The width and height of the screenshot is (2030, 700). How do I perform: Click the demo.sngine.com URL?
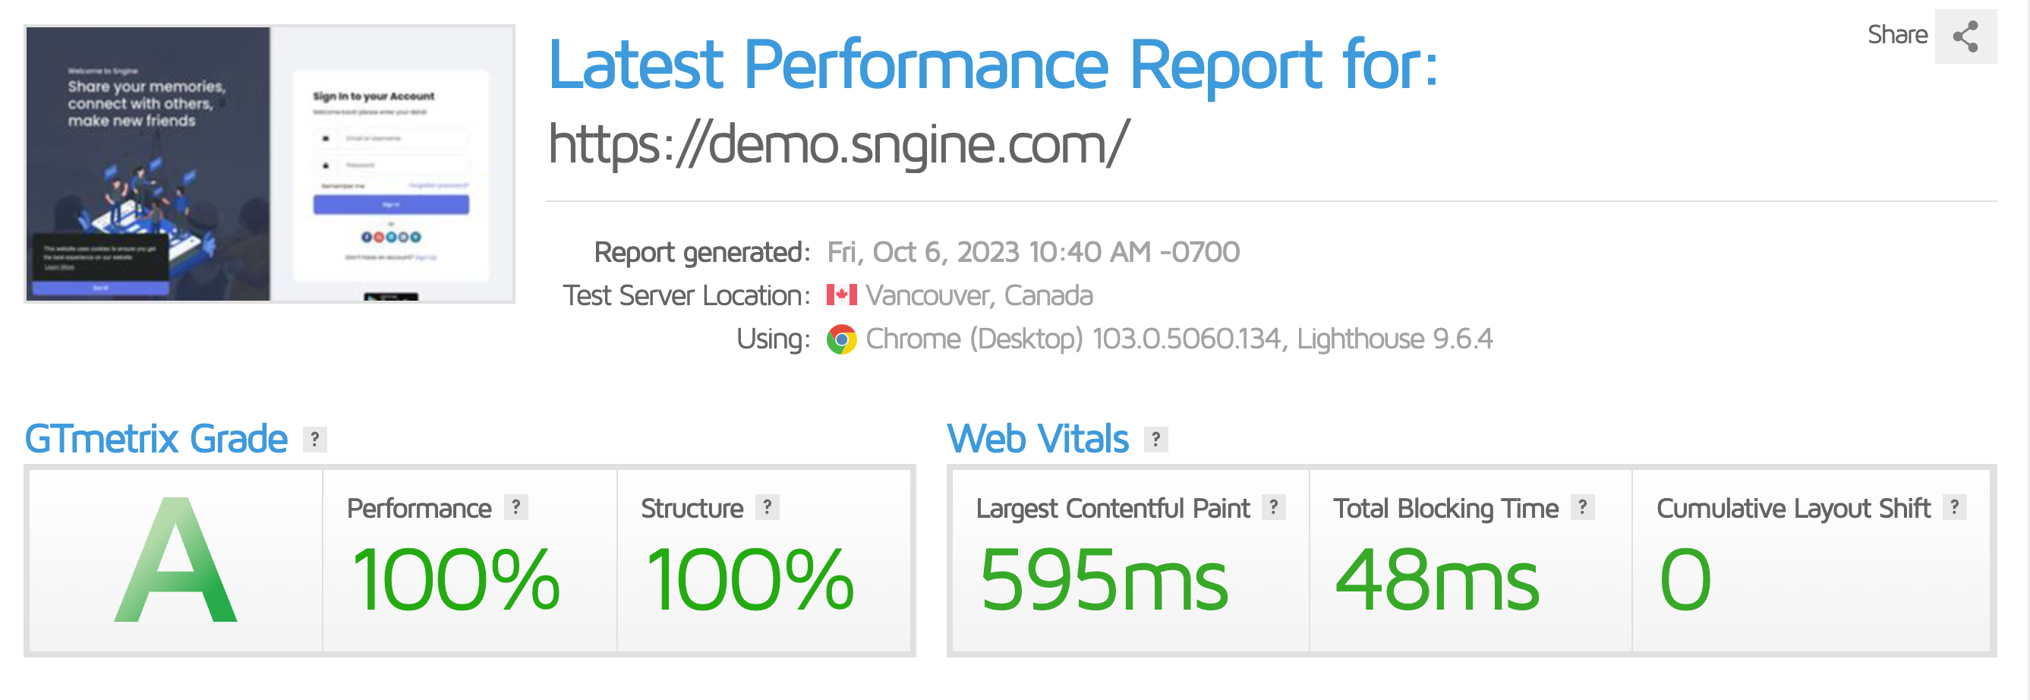(x=838, y=145)
